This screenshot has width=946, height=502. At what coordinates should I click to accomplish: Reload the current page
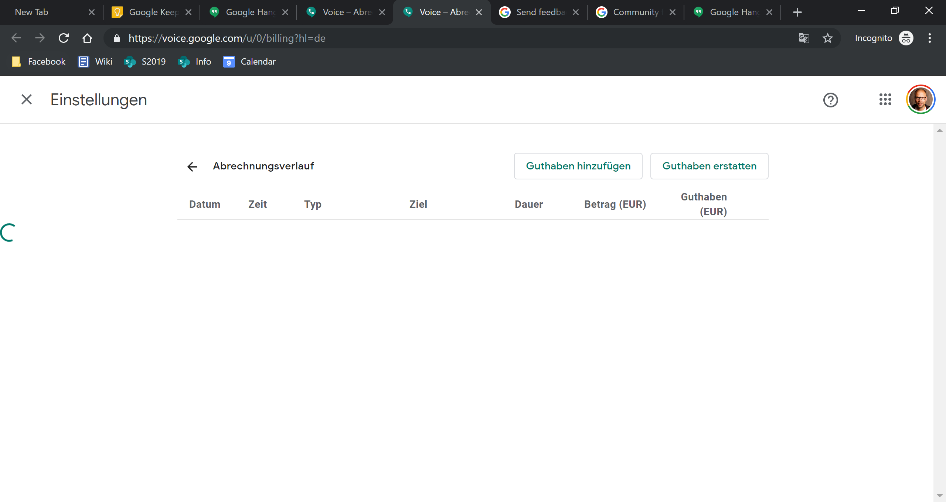64,38
